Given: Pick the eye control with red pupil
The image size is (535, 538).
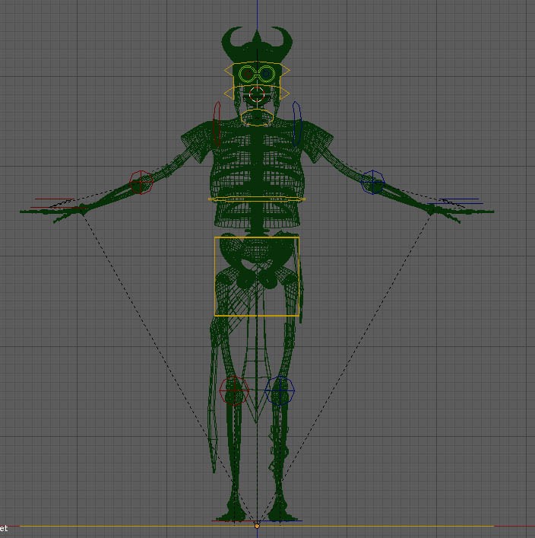Looking at the screenshot, I should point(247,74).
